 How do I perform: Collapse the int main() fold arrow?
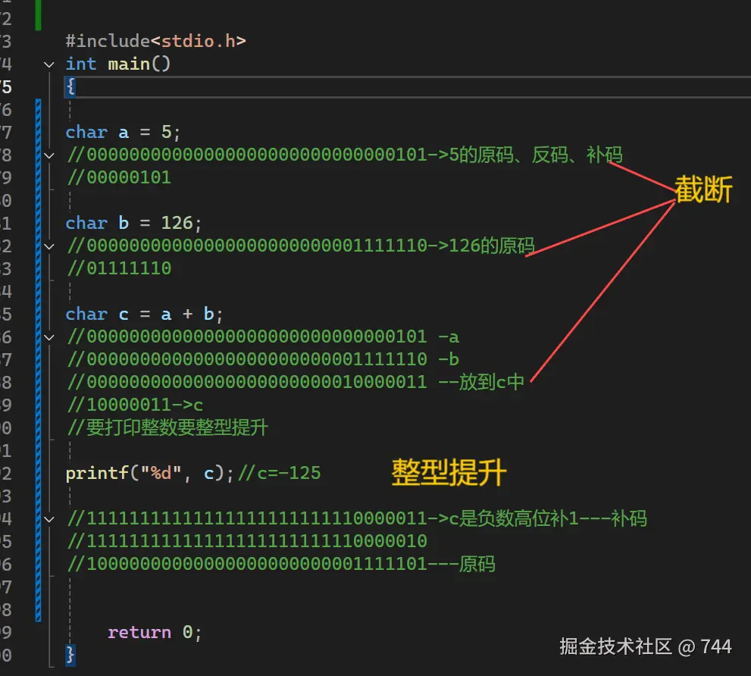49,64
